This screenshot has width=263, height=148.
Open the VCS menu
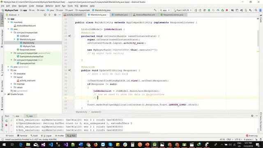tap(76, 6)
